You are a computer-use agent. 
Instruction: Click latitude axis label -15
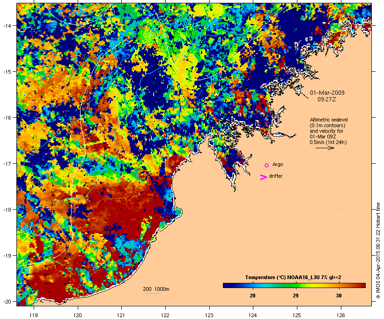pos(7,72)
